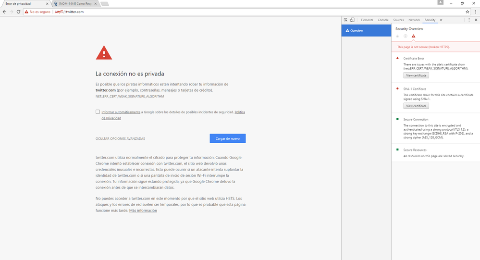Click the large red warning triangle on page

click(x=104, y=53)
